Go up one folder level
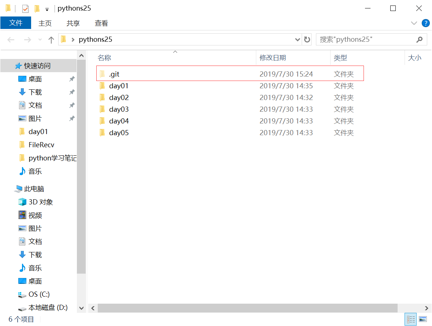 51,40
